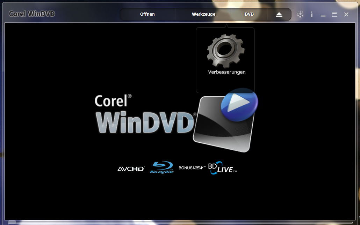
Task: Click the Blu-ray Disc logo
Action: point(162,168)
